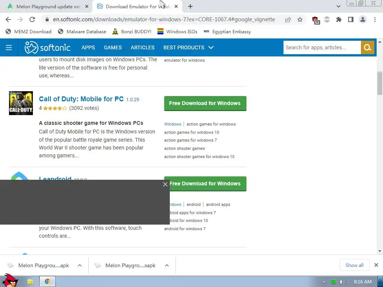Click the page vertical scrollbar thumb
This screenshot has height=287, width=383.
click(x=380, y=83)
